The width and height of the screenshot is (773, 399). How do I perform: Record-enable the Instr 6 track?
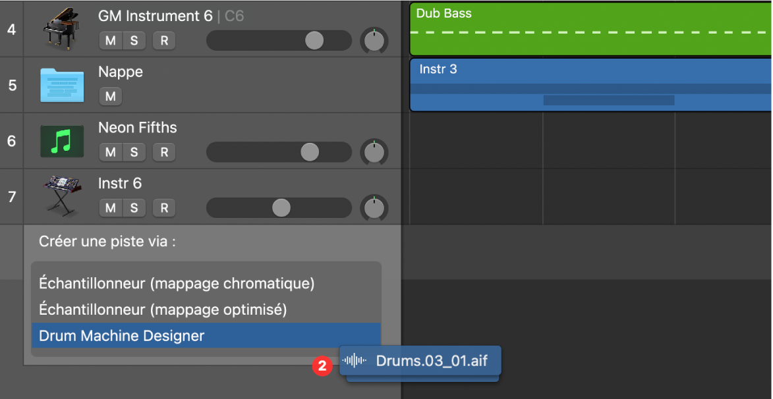point(164,208)
